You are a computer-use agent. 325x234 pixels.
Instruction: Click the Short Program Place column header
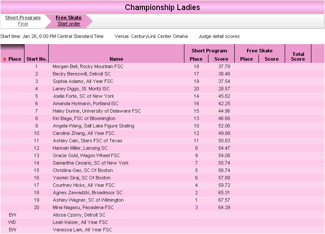pos(196,59)
